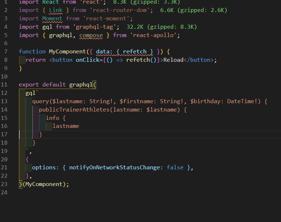
Task: Click the 'return' keyword on line 8
Action: [x=35, y=60]
